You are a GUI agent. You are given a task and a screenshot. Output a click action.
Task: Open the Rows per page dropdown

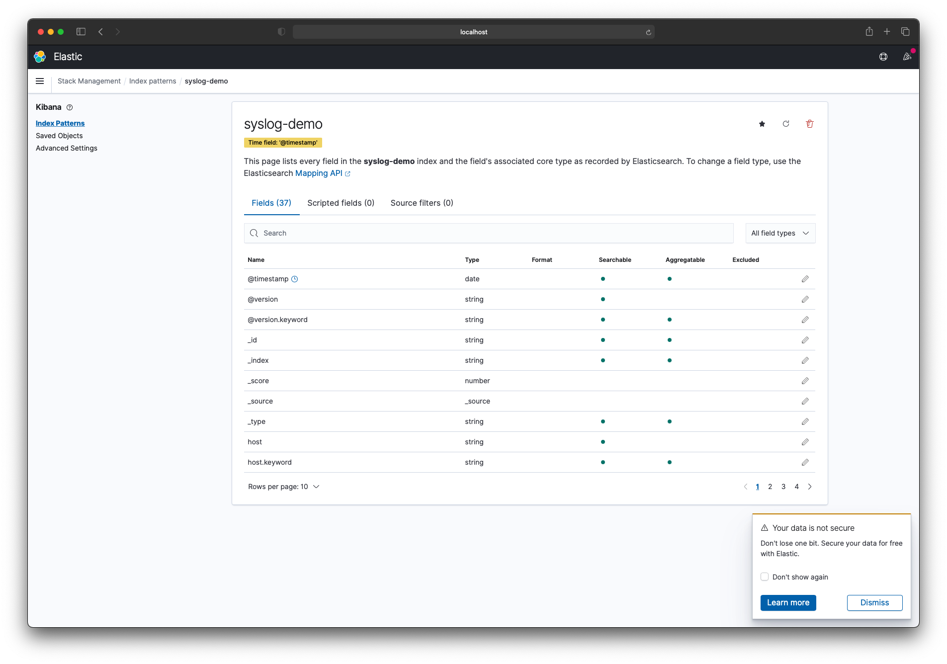click(283, 487)
